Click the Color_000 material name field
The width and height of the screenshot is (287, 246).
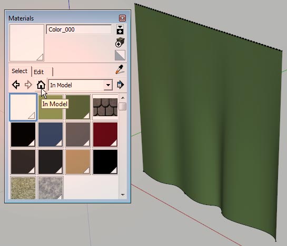78,29
